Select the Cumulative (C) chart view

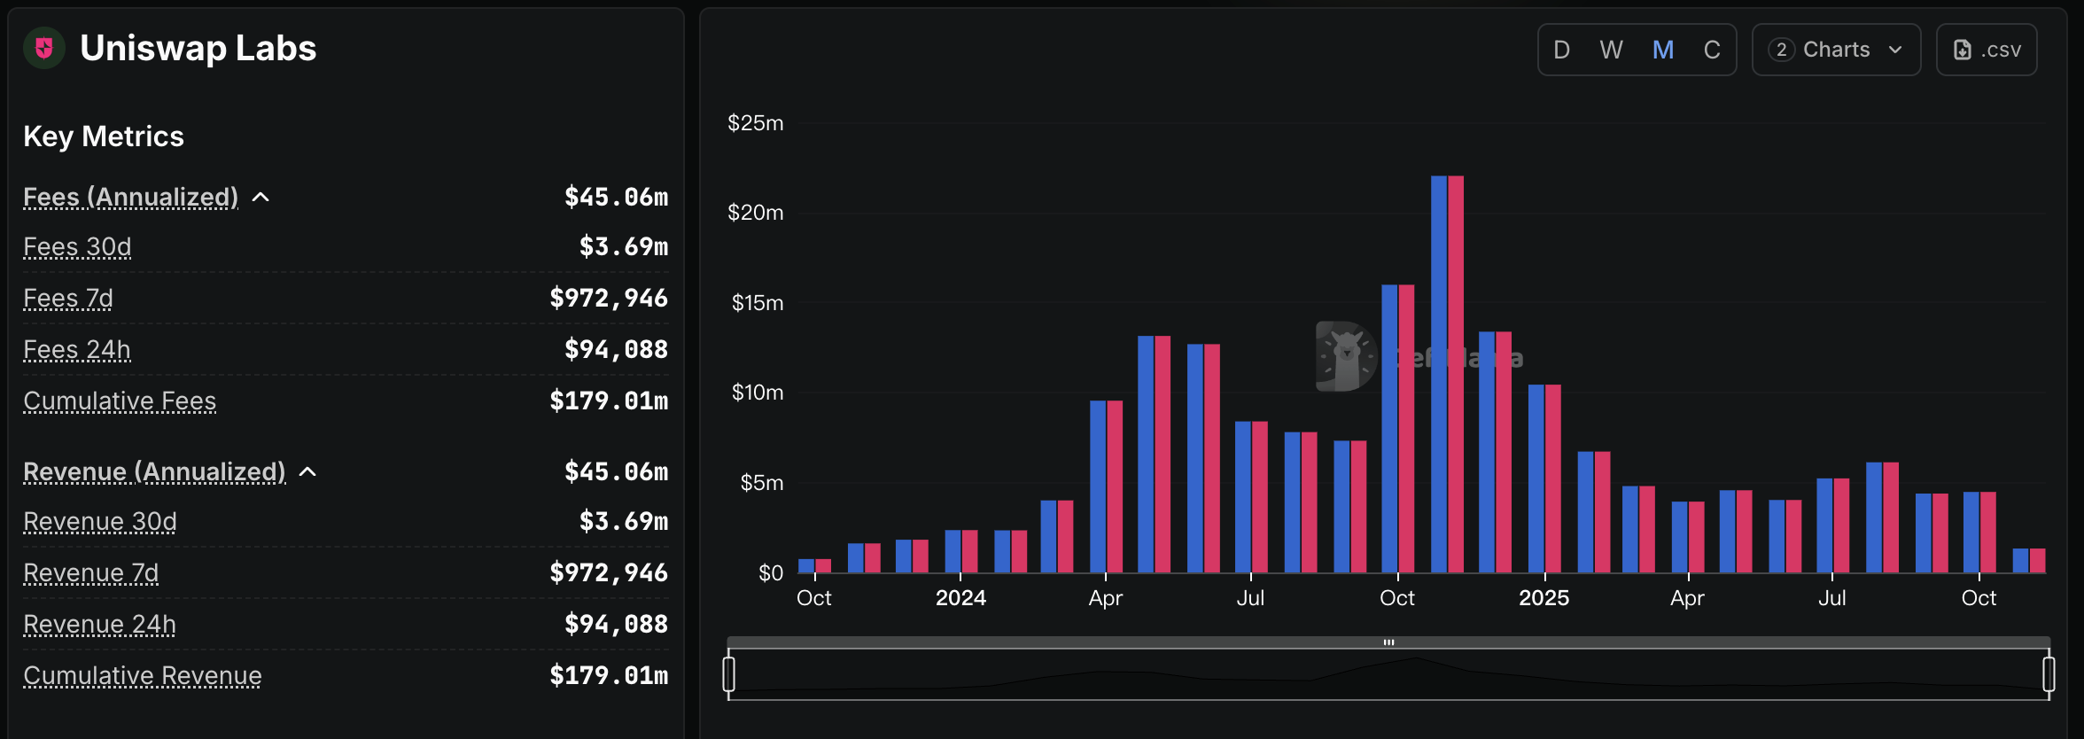1712,50
